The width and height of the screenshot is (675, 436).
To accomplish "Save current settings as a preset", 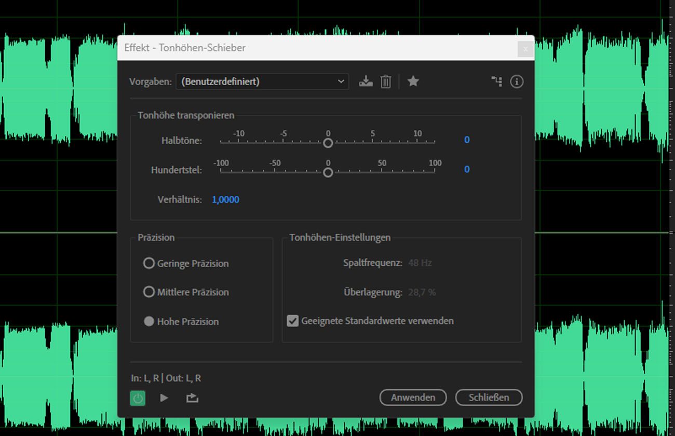I will click(x=366, y=81).
